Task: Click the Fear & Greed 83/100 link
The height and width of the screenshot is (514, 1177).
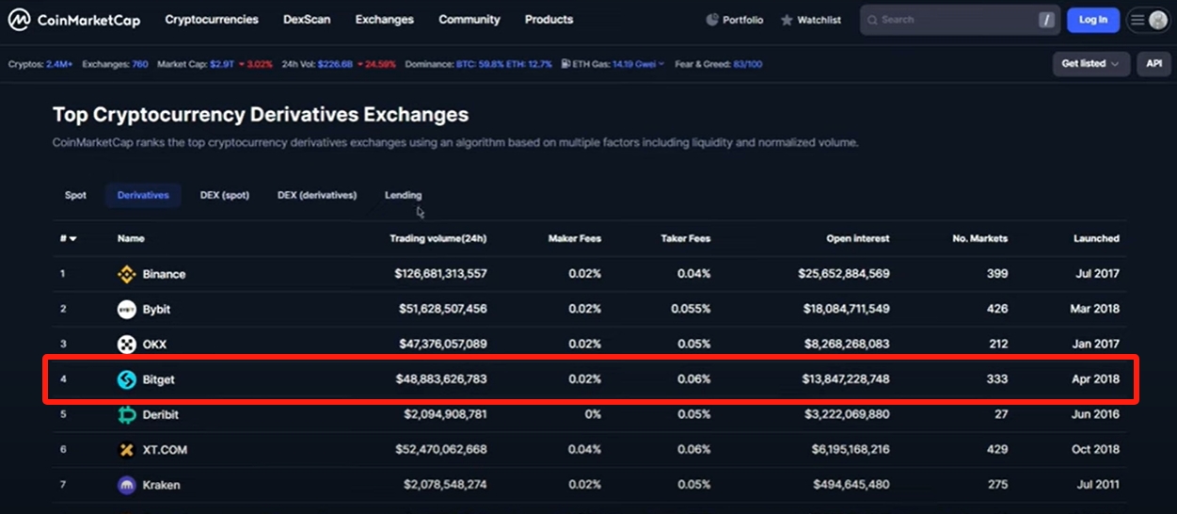Action: [718, 64]
